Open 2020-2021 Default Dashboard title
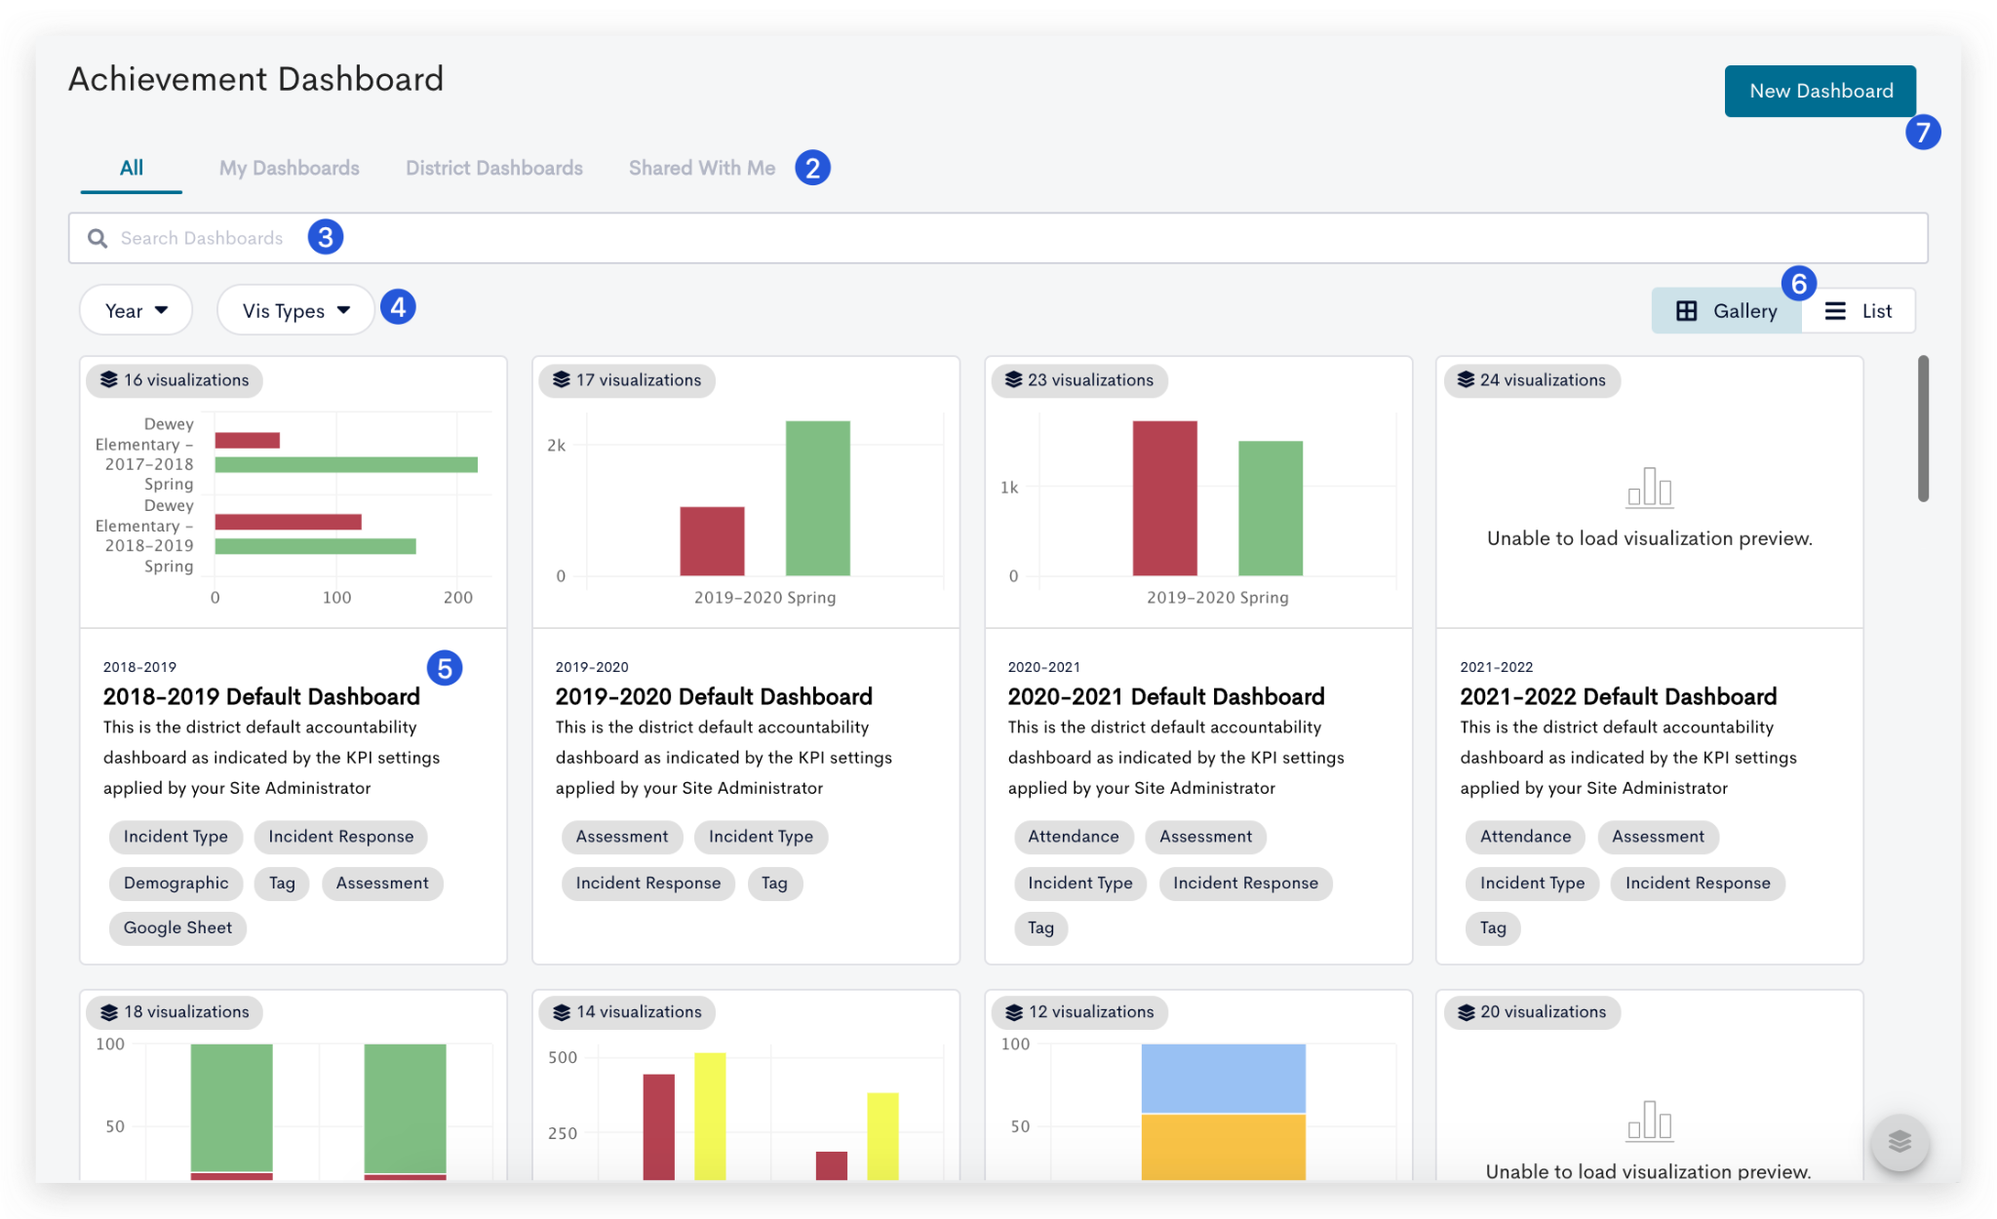The width and height of the screenshot is (1997, 1219). (1166, 696)
